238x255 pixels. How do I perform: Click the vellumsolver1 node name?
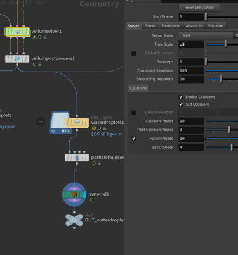tap(46, 31)
